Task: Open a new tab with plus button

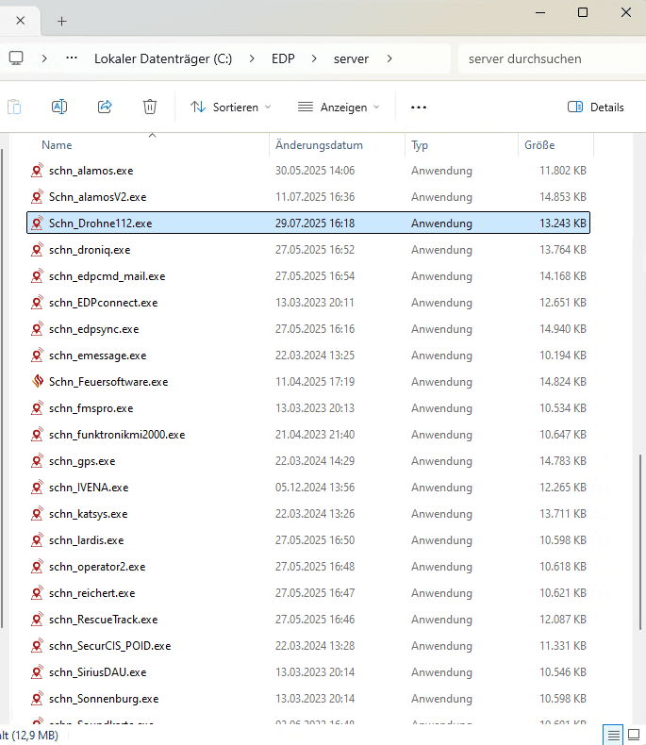Action: click(62, 20)
